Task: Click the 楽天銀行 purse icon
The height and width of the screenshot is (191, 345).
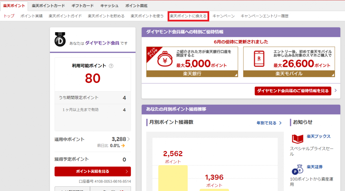Action: [x=165, y=59]
